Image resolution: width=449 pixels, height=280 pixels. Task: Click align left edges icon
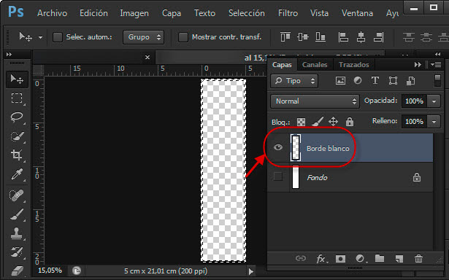coord(343,37)
